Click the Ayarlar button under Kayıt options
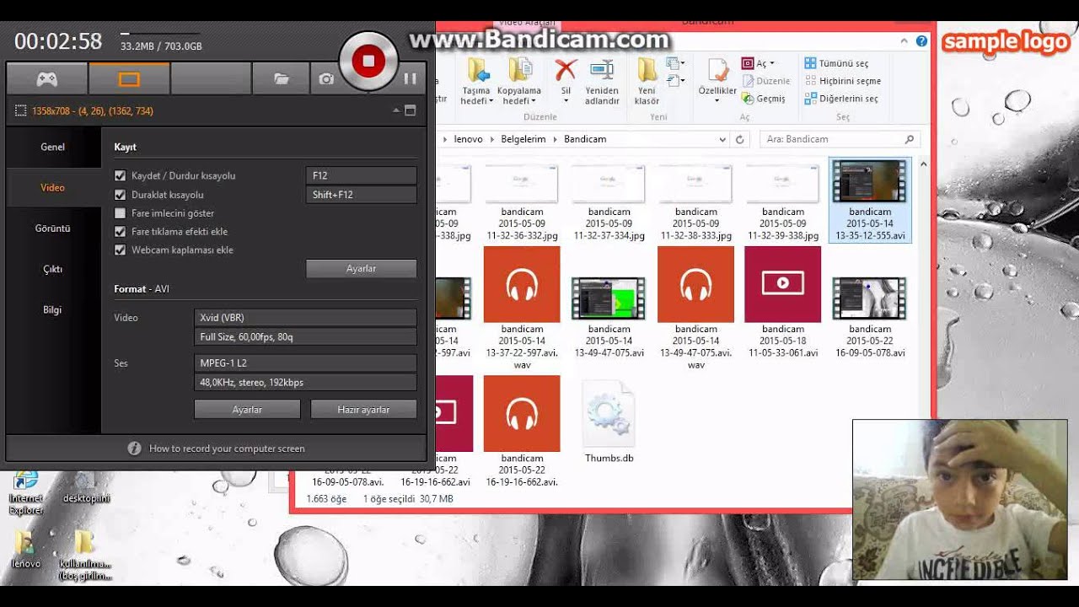Screen dimensions: 1079x607 [361, 268]
